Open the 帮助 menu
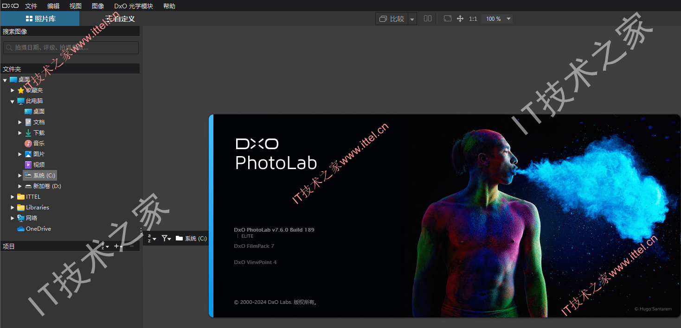This screenshot has width=681, height=328. coord(169,6)
